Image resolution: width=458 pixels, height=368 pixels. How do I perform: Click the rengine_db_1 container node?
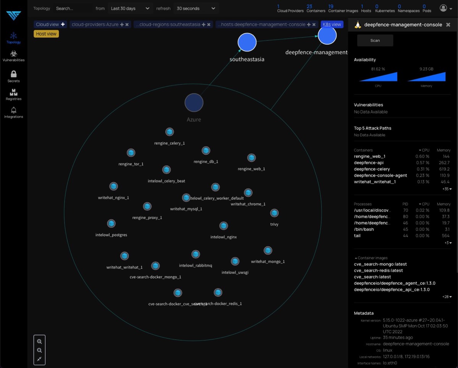[x=206, y=150]
